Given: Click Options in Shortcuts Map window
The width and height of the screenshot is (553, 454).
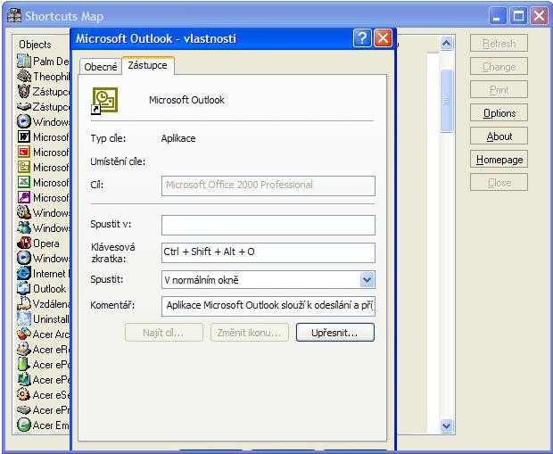Looking at the screenshot, I should [499, 113].
